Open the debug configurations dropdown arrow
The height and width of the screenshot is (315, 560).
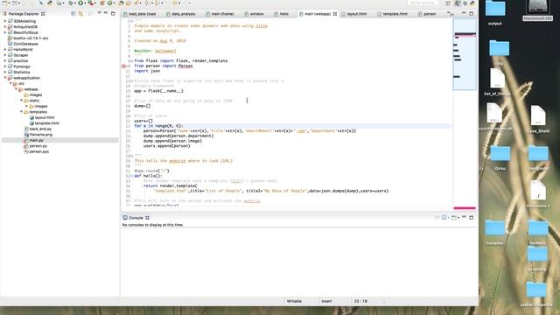(75, 3)
